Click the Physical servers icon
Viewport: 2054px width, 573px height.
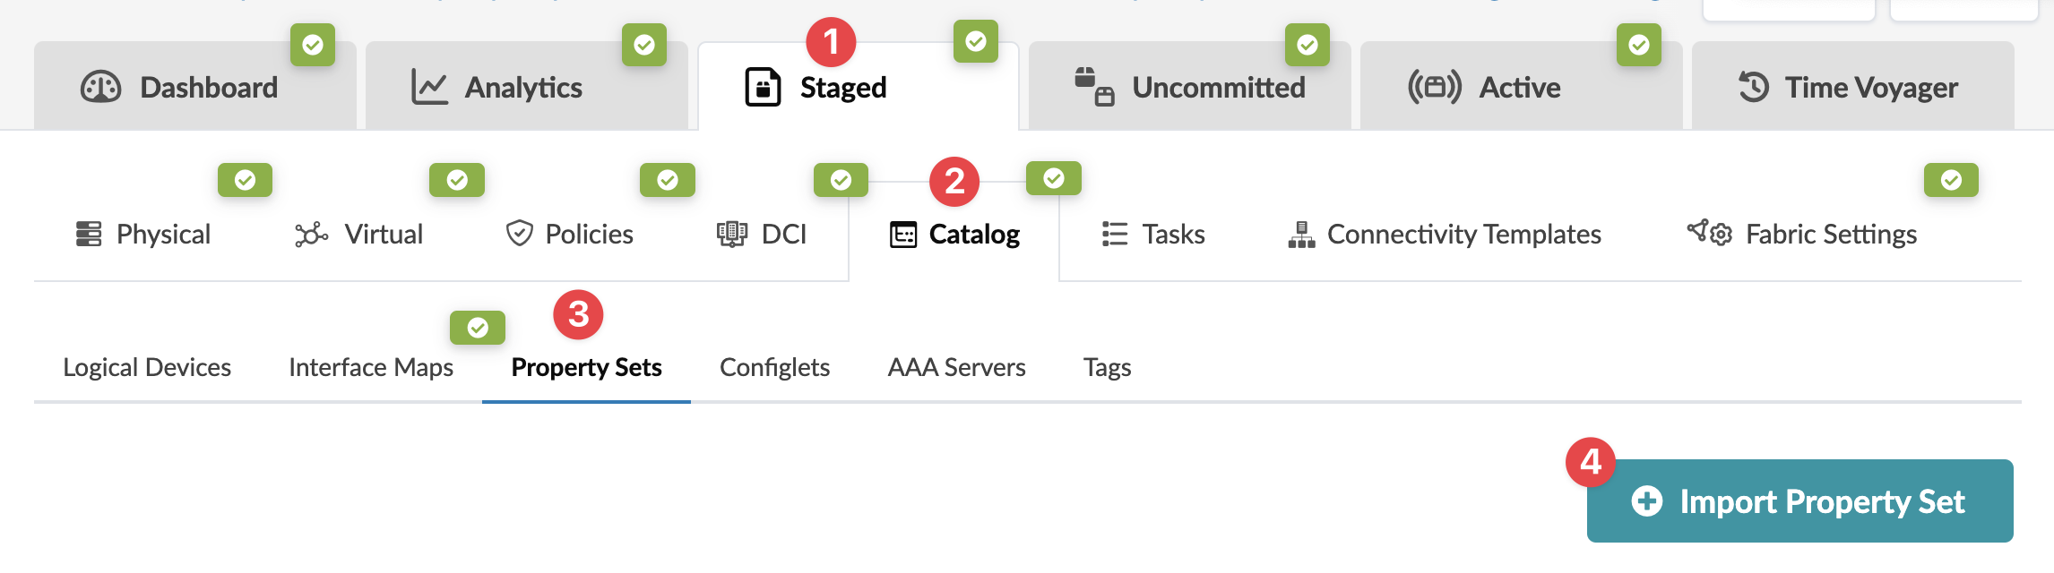tap(89, 234)
